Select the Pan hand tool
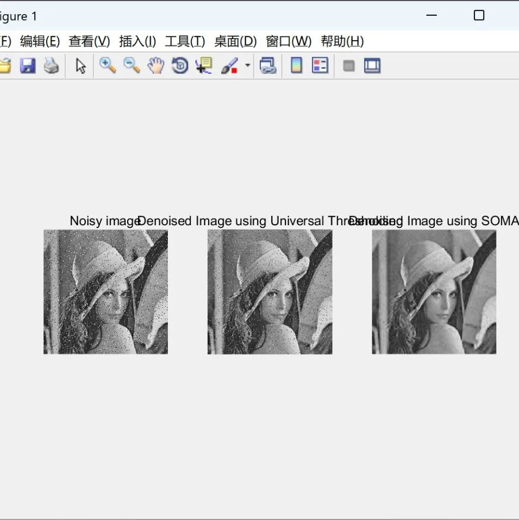This screenshot has height=520, width=519. 156,65
